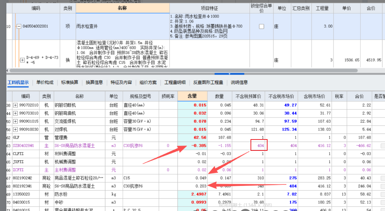Screen dimensions: 385x211
Task: Select the 机械费调整 row name
Action: [79, 162]
